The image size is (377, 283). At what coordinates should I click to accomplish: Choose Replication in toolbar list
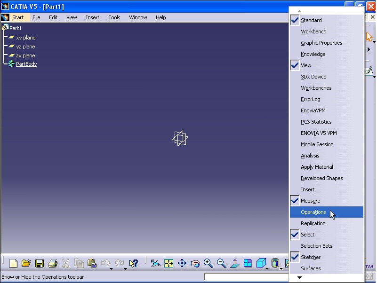pyautogui.click(x=326, y=223)
